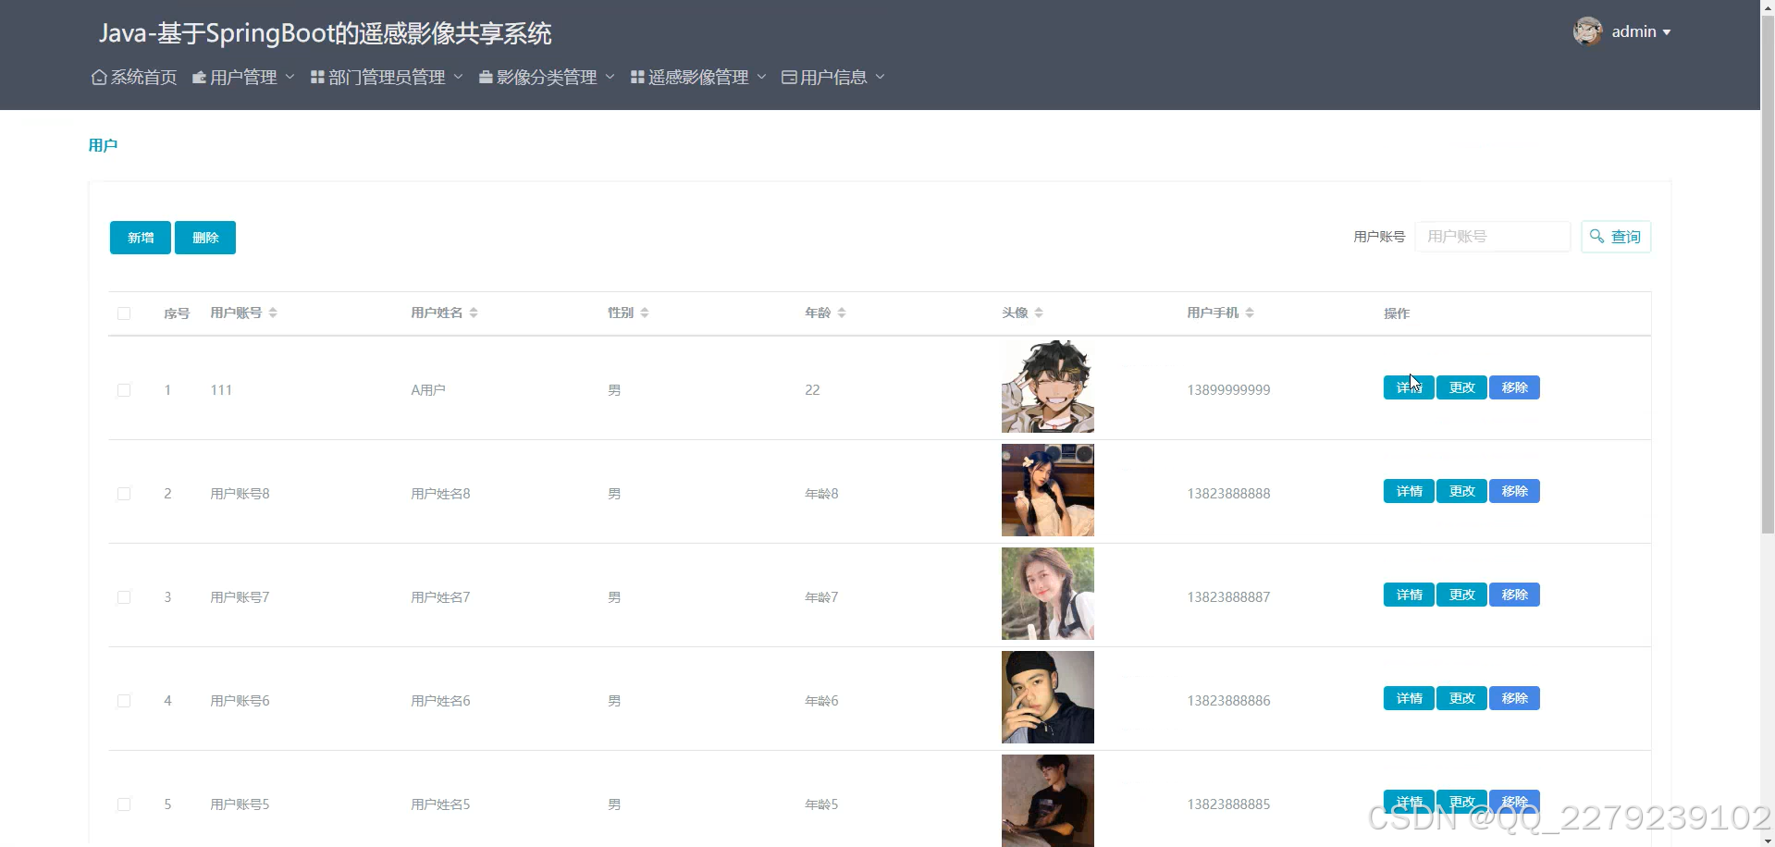Expand the admin account dropdown
Image resolution: width=1775 pixels, height=847 pixels.
pos(1642,31)
